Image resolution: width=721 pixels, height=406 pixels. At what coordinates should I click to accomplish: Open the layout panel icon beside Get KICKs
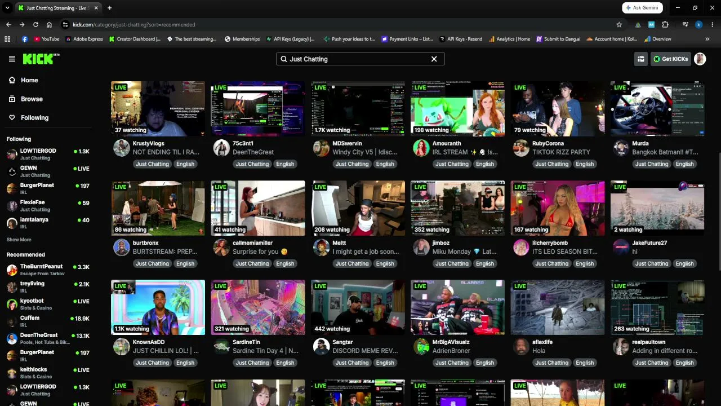[x=640, y=59]
